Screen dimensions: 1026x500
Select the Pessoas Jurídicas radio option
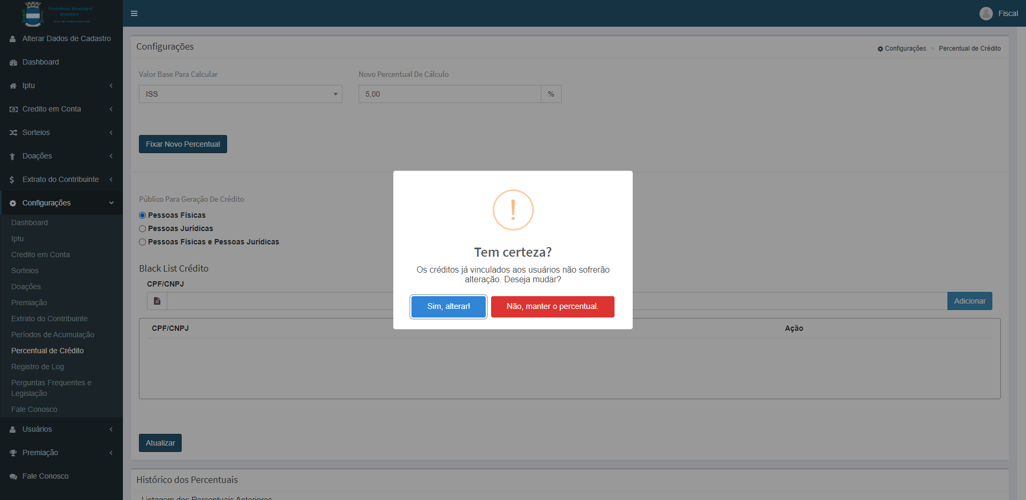143,228
